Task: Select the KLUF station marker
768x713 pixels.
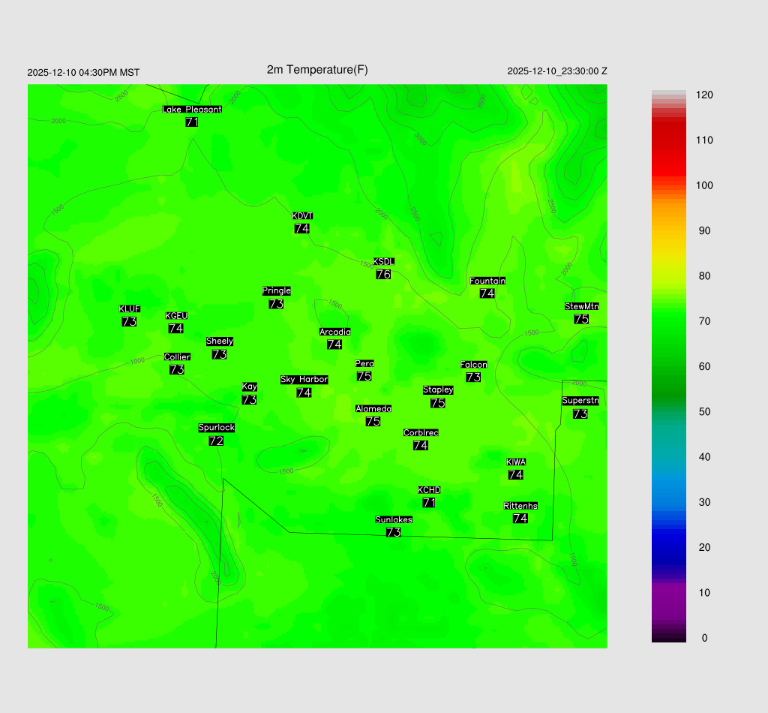Action: pyautogui.click(x=130, y=309)
